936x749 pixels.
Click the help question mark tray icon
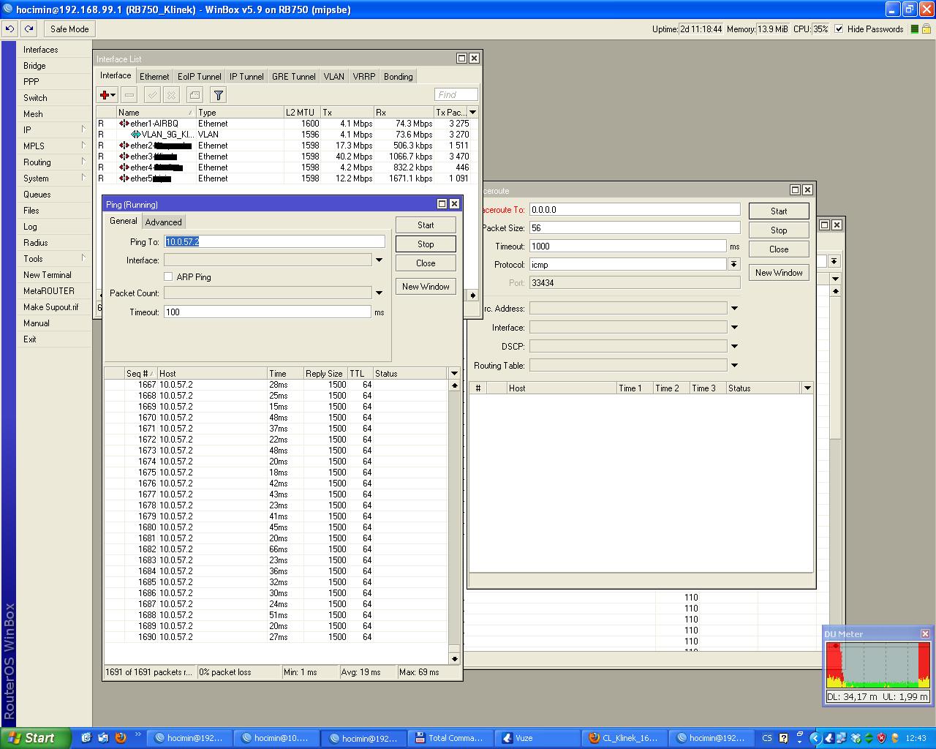784,738
